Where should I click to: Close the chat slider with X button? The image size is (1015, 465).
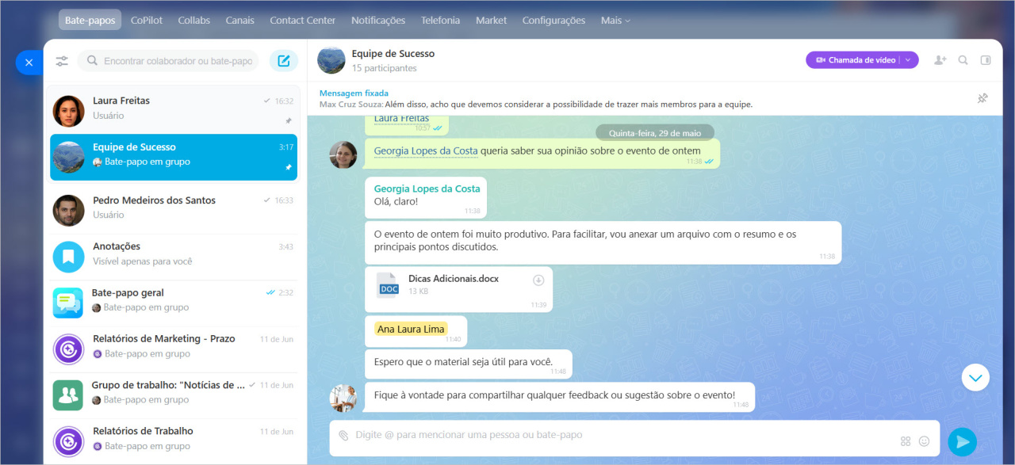click(29, 62)
